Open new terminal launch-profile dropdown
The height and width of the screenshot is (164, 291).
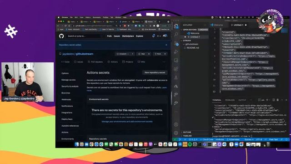[x=270, y=100]
